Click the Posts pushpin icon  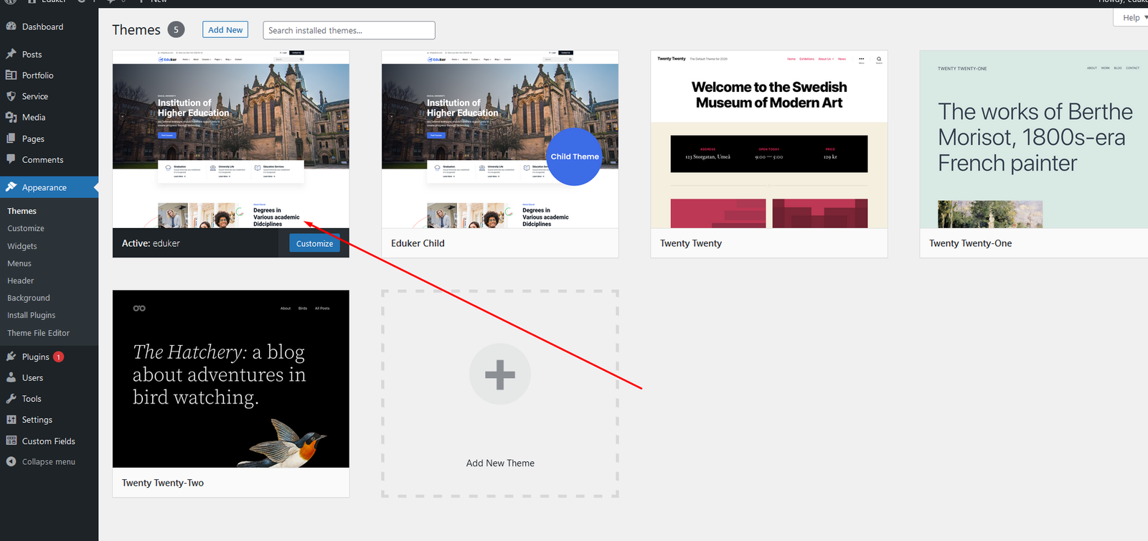(x=11, y=54)
